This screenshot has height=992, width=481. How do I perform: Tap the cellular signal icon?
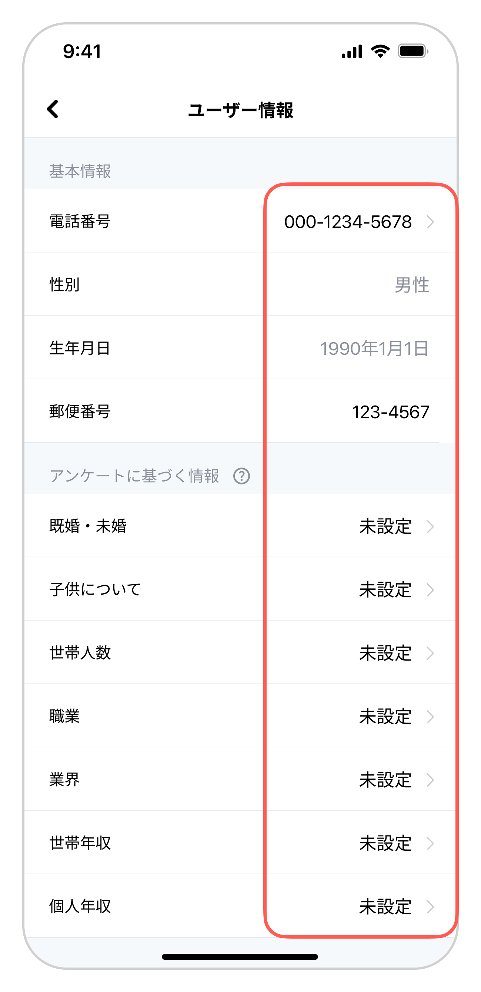352,52
